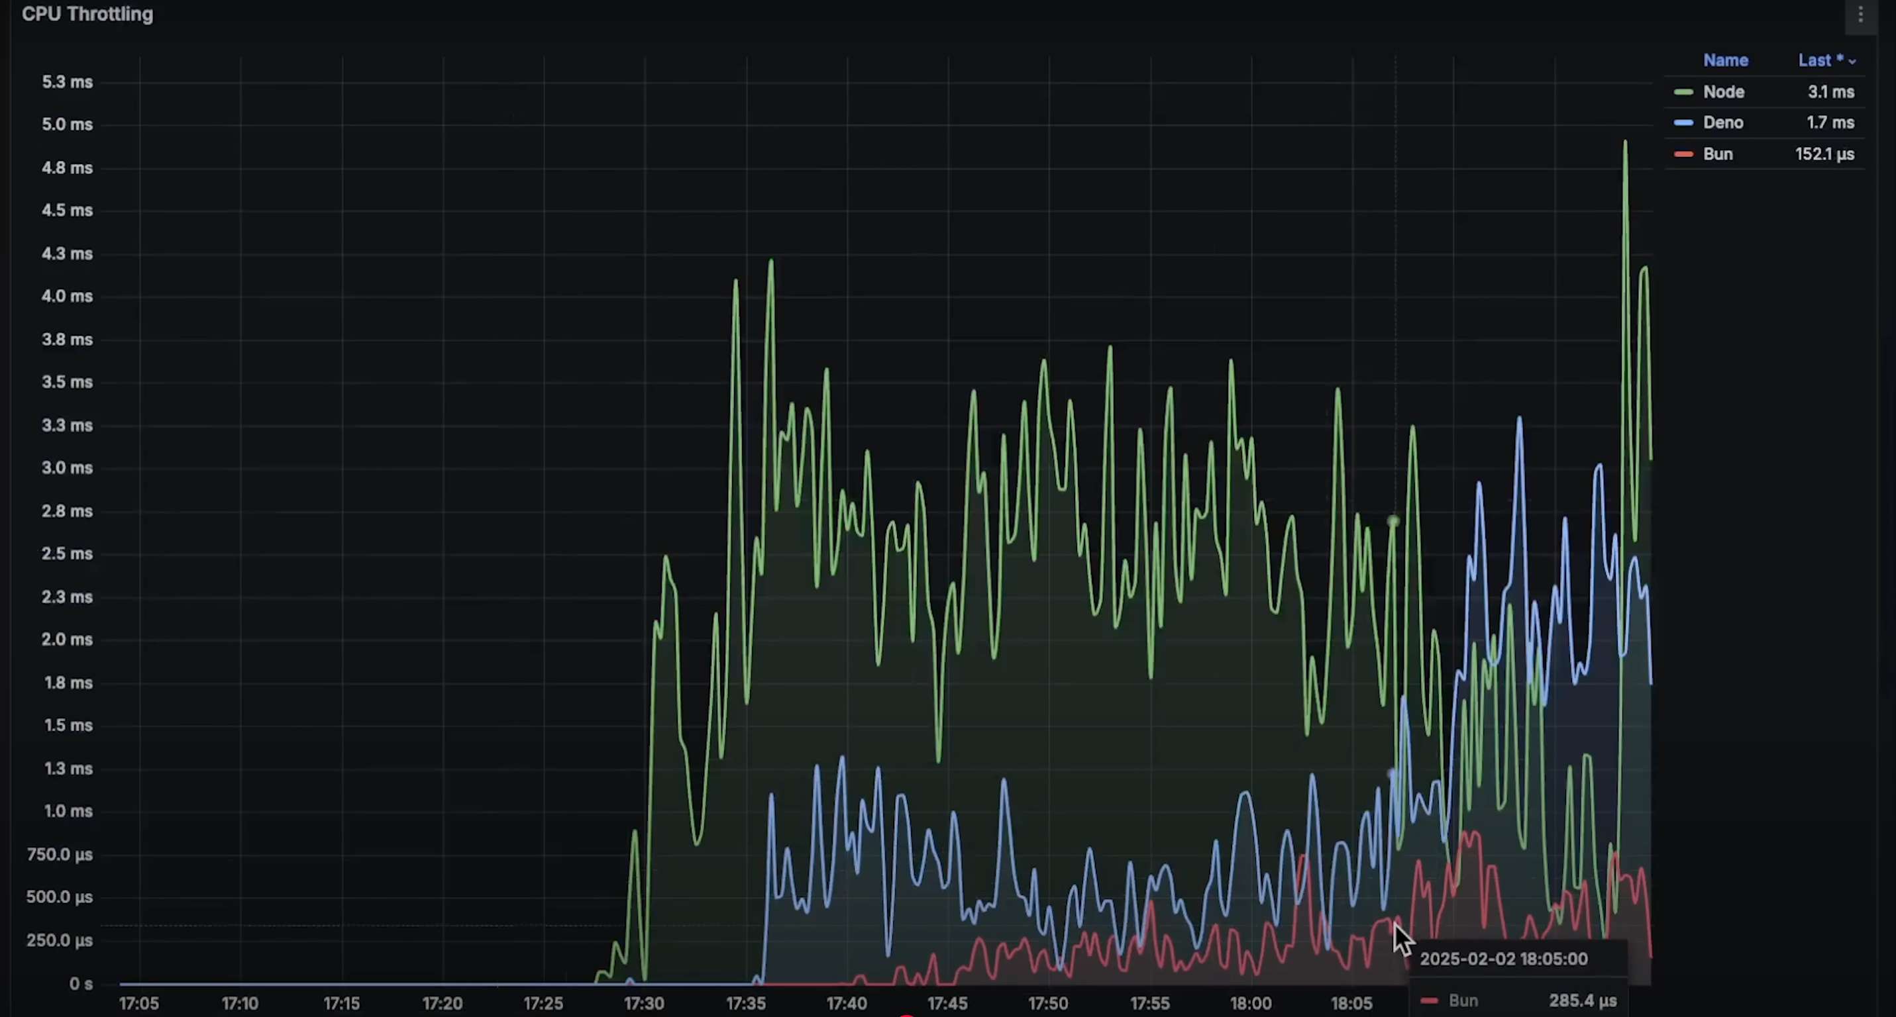The height and width of the screenshot is (1017, 1896).
Task: Click the 5.3 ms y-axis label
Action: pyautogui.click(x=67, y=81)
